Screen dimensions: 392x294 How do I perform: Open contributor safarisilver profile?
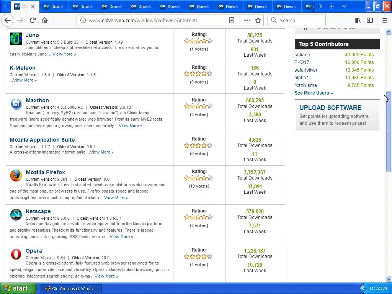click(x=306, y=70)
